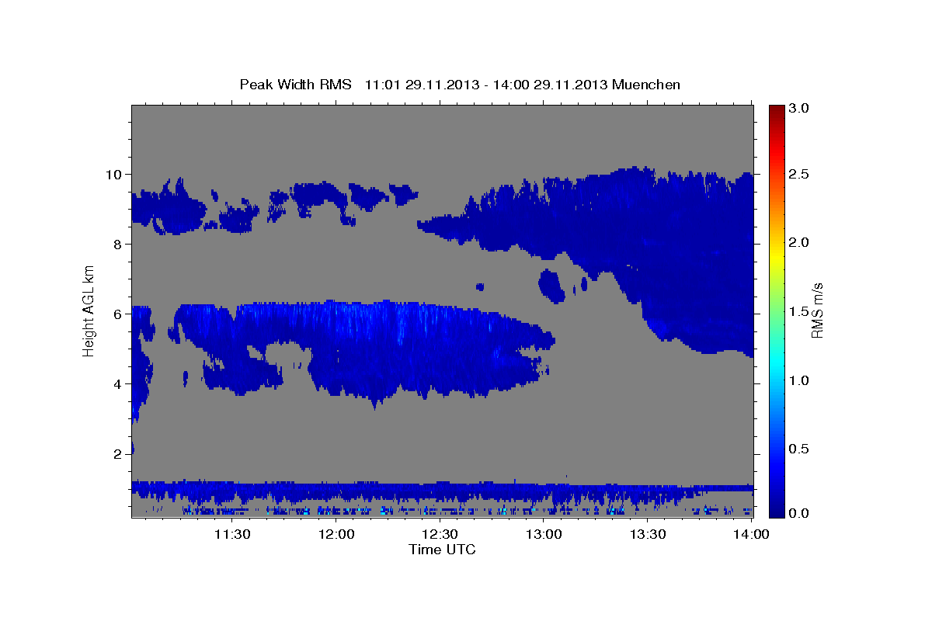The image size is (932, 621).
Task: Click the 2.0 colorbar value label
Action: [x=800, y=243]
